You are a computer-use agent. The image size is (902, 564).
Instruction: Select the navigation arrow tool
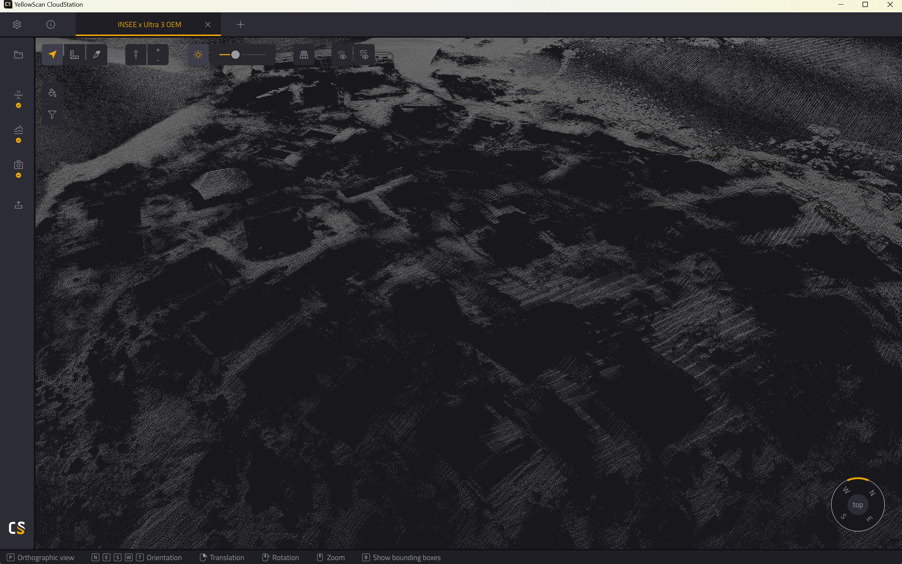(52, 55)
